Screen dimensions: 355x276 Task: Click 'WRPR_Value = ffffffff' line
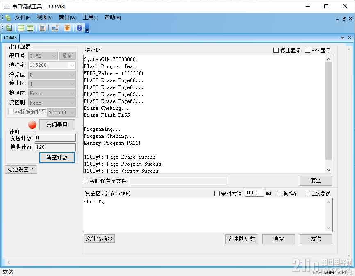pos(114,73)
